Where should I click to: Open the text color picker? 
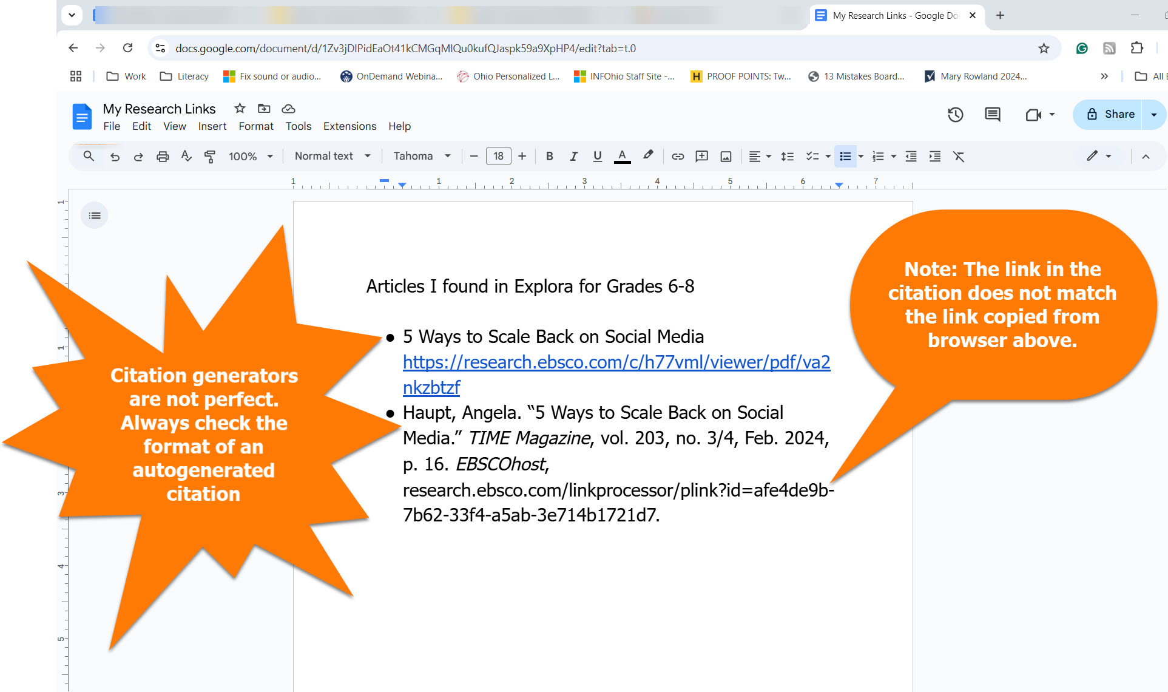pyautogui.click(x=622, y=156)
